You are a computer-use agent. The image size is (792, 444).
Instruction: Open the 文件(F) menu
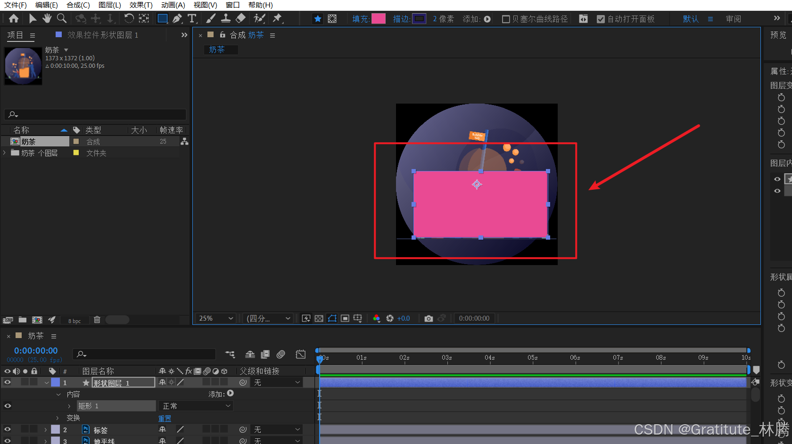pyautogui.click(x=16, y=5)
